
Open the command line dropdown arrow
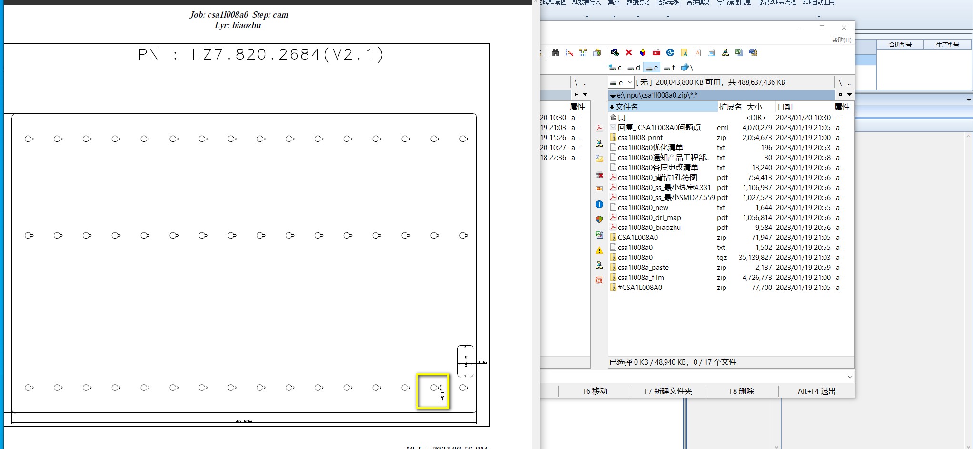(x=850, y=377)
